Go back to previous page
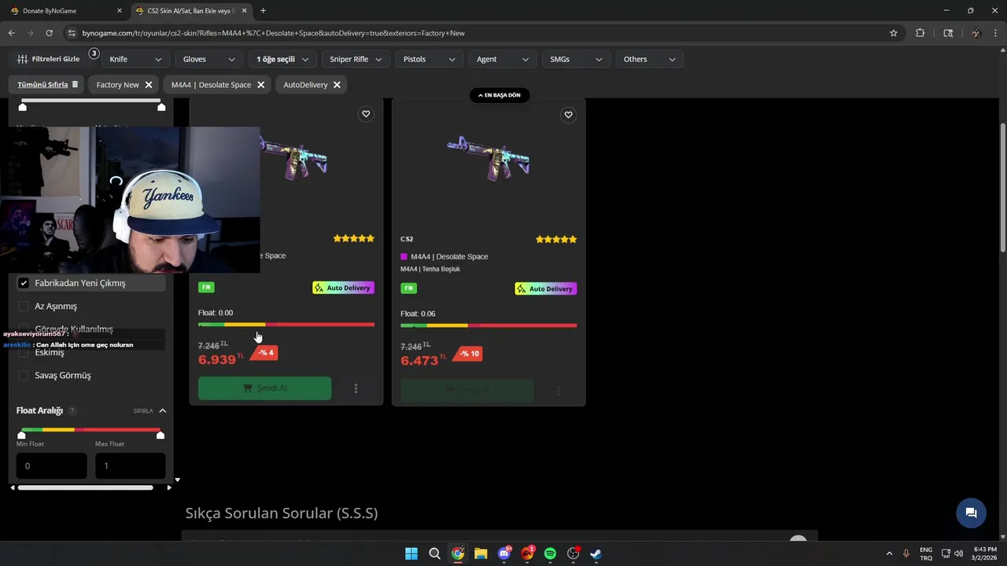Screen dimensions: 1007x566 tap(11, 33)
